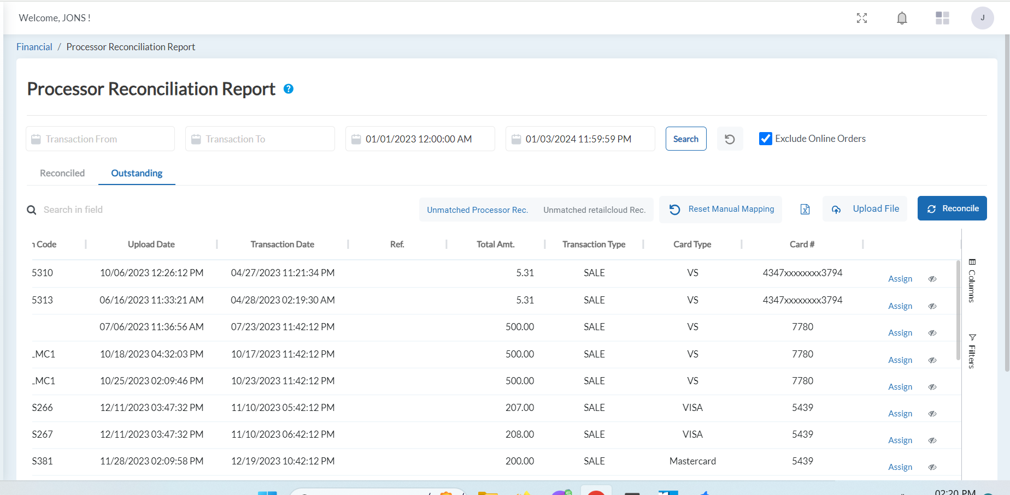Click the 208.00 amount cell
This screenshot has width=1010, height=495.
tap(520, 434)
